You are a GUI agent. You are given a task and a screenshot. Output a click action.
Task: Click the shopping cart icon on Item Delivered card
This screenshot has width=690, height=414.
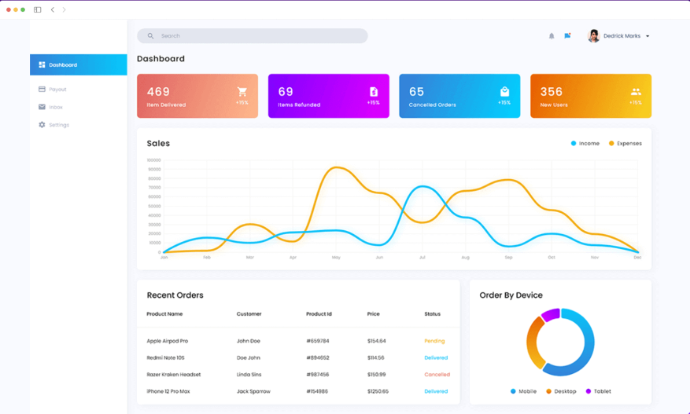click(242, 92)
